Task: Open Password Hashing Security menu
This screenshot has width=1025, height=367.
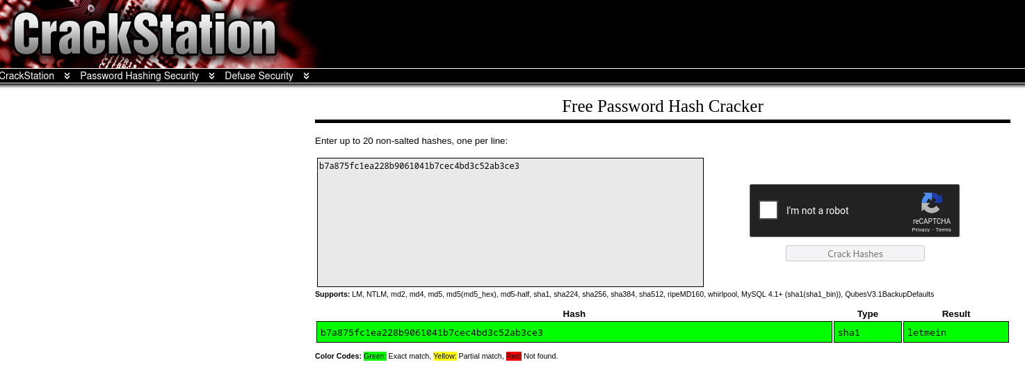Action: coord(139,76)
